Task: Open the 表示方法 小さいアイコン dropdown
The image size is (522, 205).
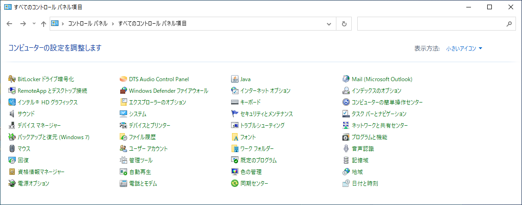Action: (464, 49)
